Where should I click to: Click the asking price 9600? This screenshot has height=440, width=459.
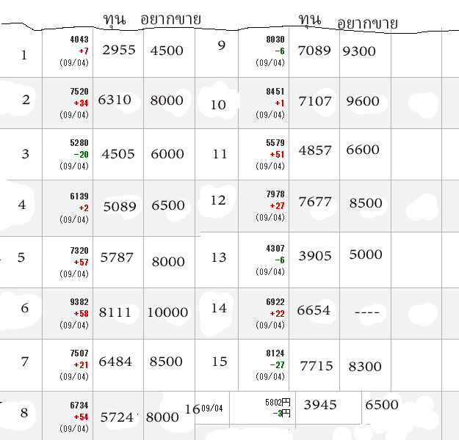363,102
